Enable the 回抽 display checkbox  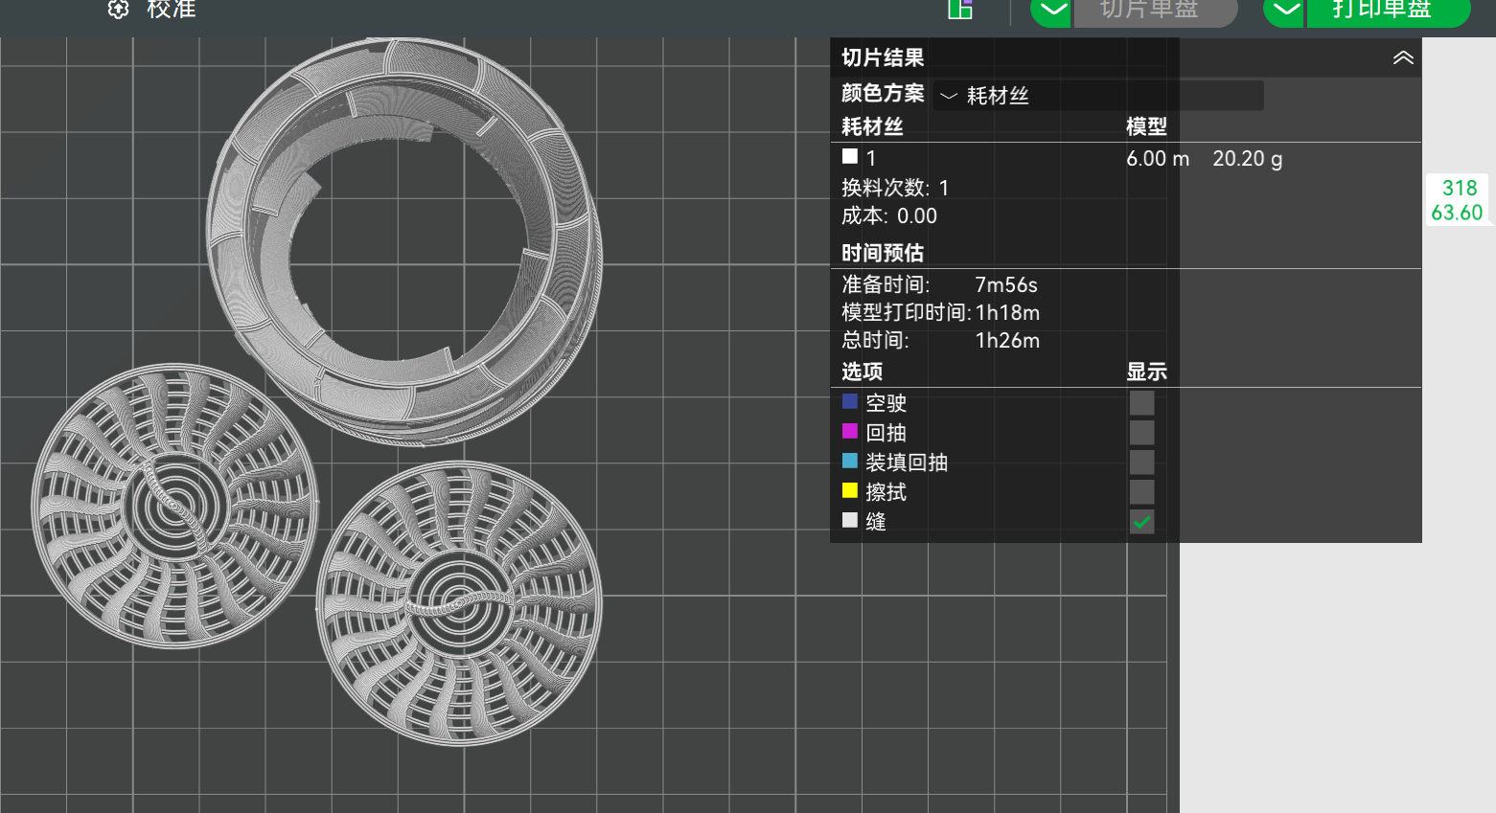[1141, 433]
